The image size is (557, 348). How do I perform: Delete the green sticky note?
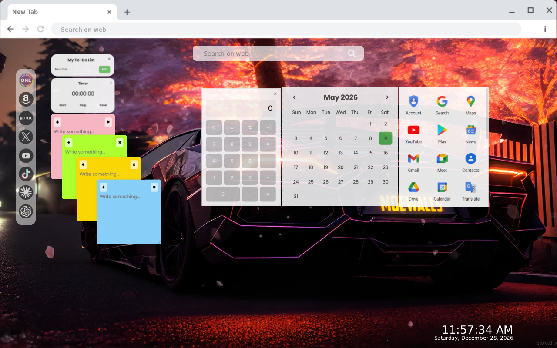[x=120, y=143]
